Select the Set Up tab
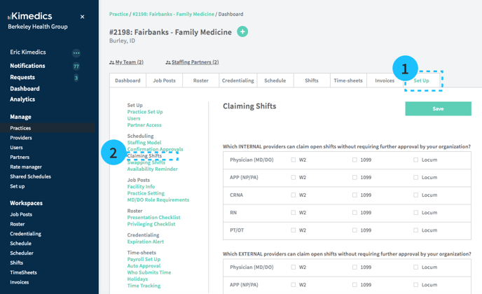The width and height of the screenshot is (482, 294). click(x=421, y=80)
